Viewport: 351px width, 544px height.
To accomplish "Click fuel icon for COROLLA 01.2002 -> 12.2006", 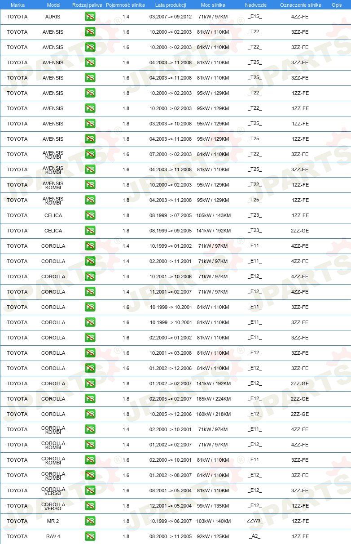I will pos(90,368).
